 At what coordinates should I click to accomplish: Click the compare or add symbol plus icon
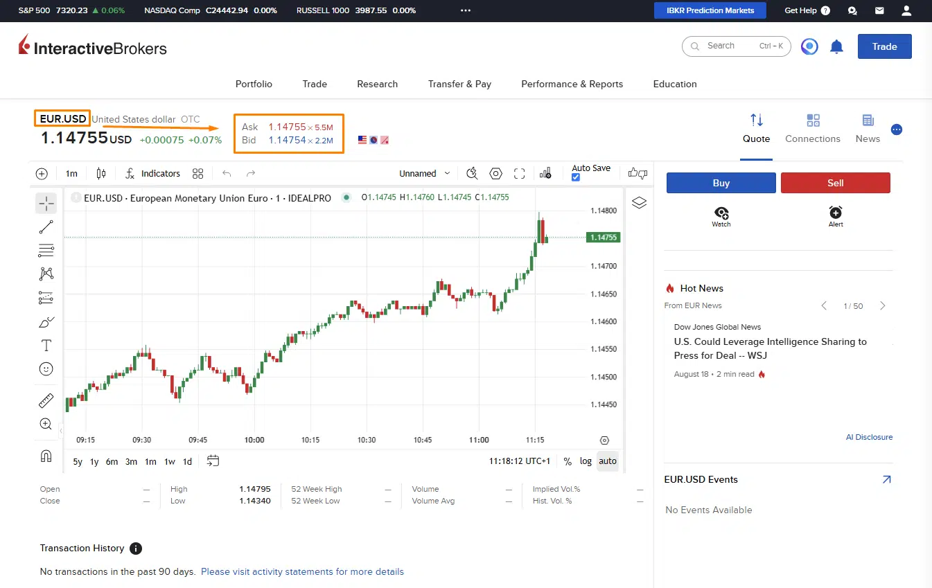coord(42,174)
